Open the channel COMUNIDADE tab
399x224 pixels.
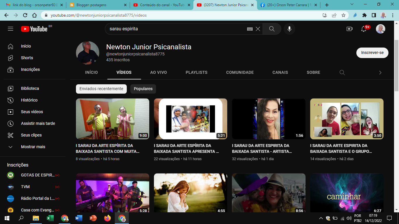[240, 72]
